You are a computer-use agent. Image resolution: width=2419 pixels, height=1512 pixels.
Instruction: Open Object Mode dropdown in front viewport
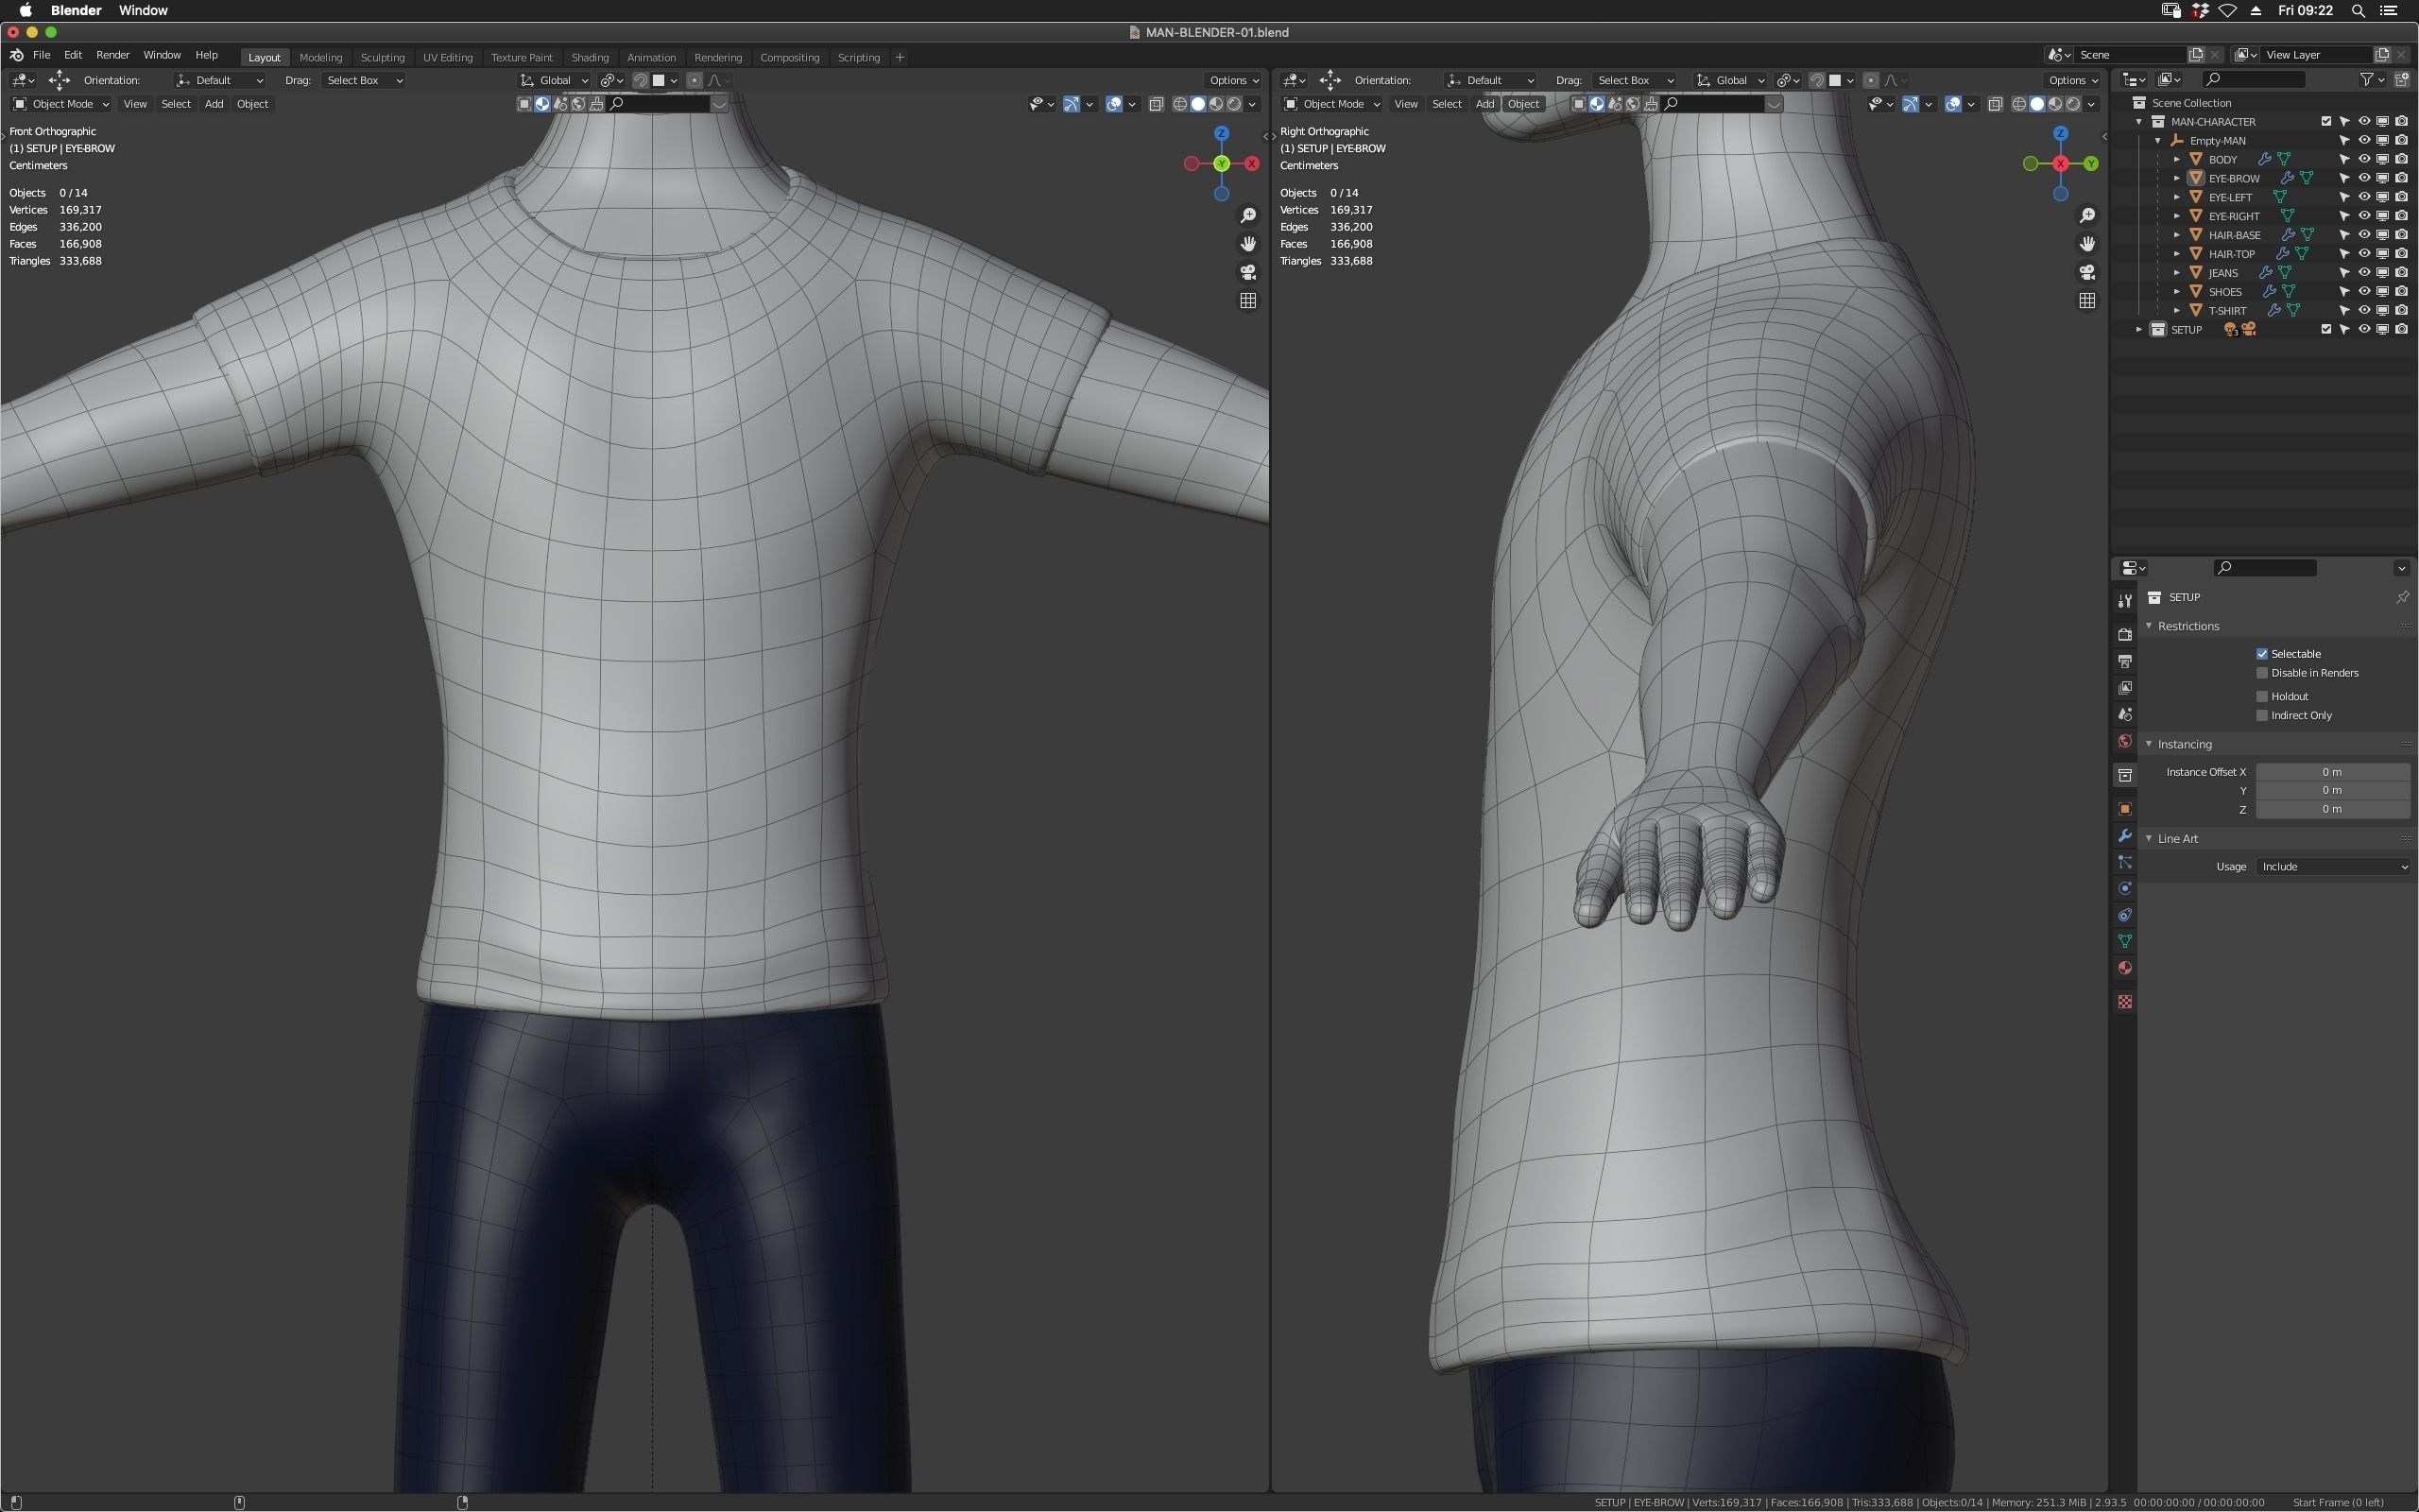pyautogui.click(x=61, y=104)
